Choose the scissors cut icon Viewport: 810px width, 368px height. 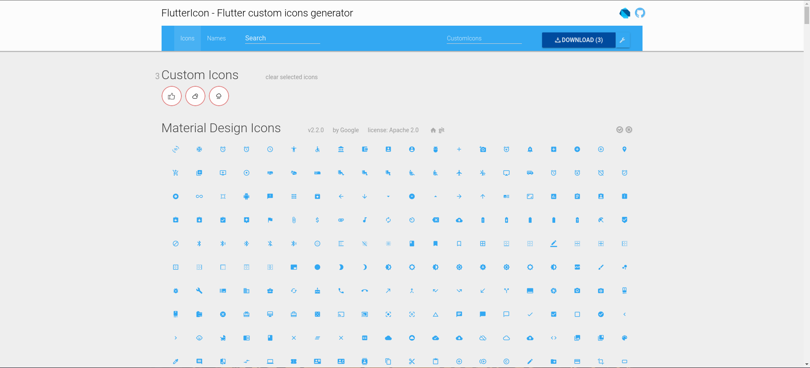click(412, 361)
